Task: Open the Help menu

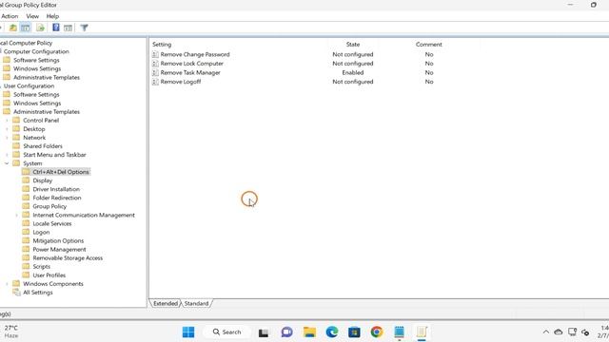Action: click(x=52, y=16)
